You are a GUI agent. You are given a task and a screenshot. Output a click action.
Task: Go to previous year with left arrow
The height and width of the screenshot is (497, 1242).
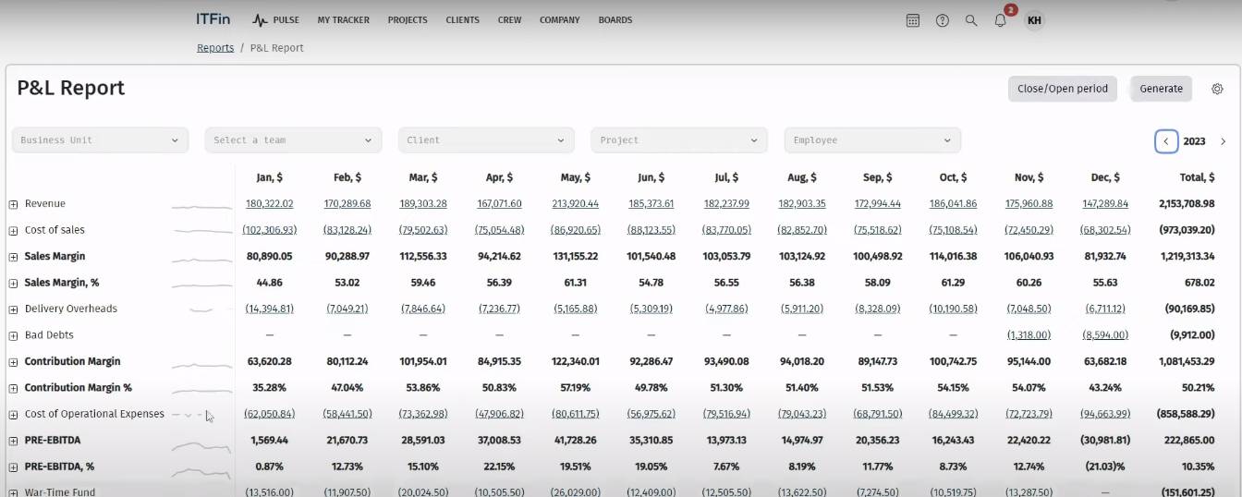coord(1166,141)
